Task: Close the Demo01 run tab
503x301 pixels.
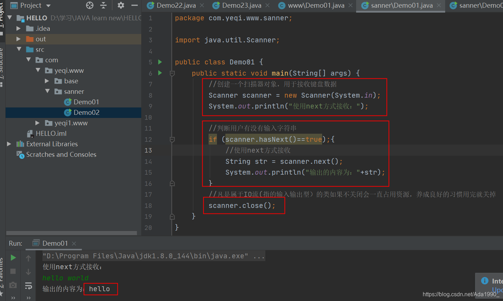Action: 74,243
